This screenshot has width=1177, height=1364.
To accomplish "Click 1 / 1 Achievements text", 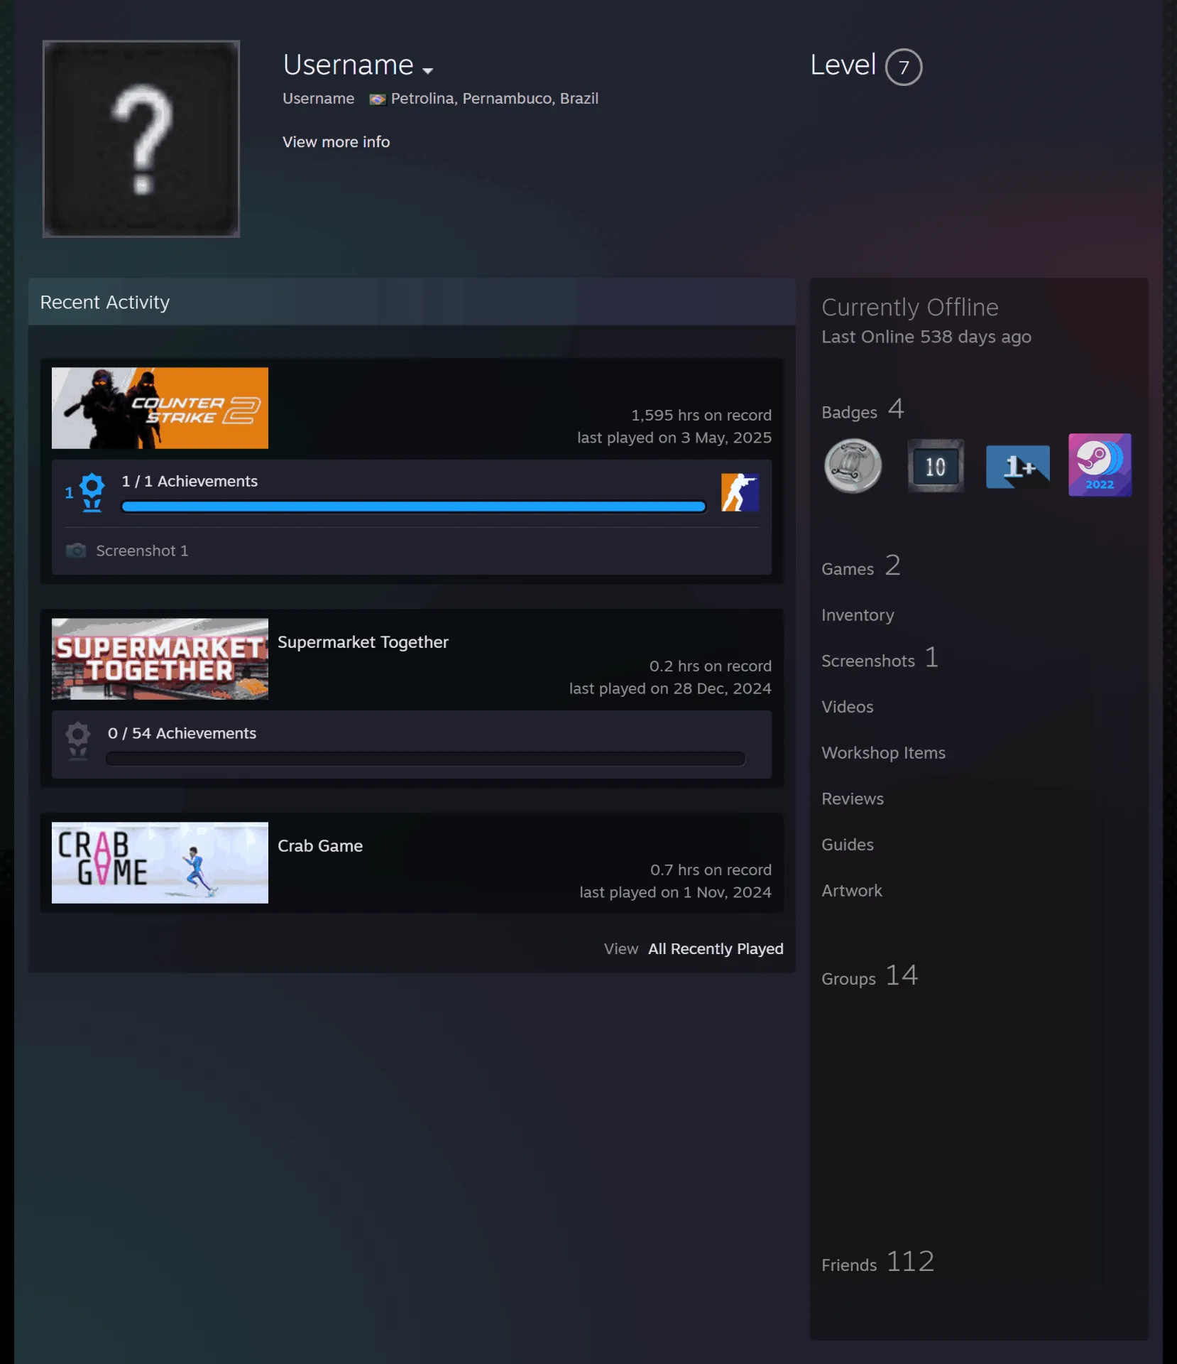I will click(x=190, y=482).
